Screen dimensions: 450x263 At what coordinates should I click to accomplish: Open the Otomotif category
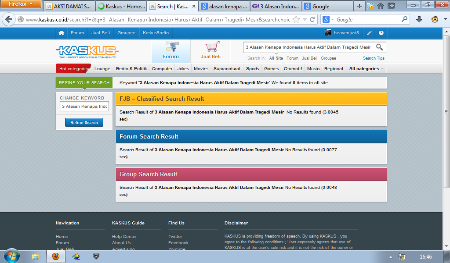coord(293,69)
